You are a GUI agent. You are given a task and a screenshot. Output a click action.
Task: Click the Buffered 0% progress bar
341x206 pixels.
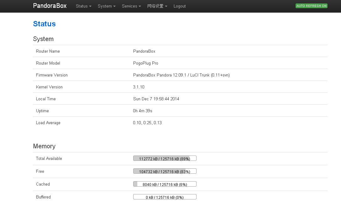tap(165, 197)
